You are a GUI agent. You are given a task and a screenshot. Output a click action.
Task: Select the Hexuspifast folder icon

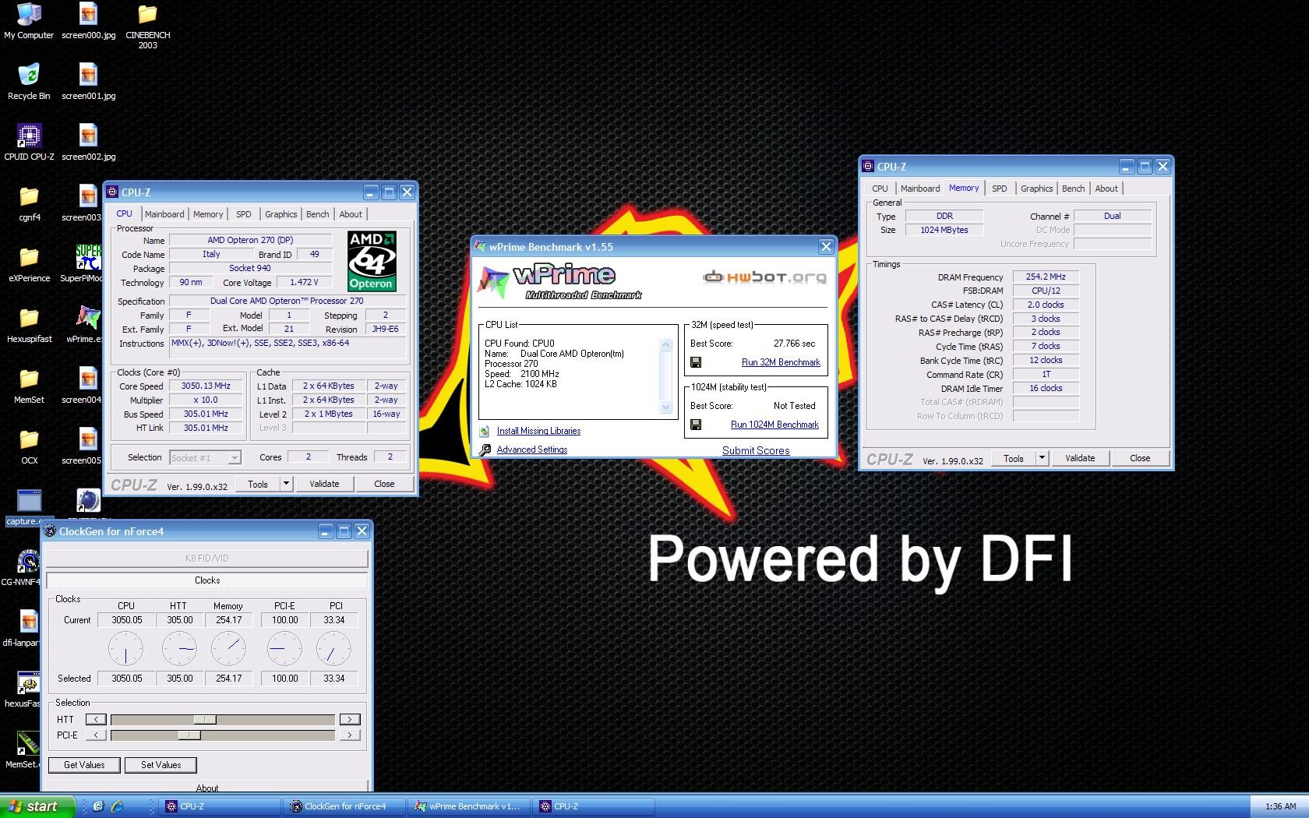click(29, 325)
